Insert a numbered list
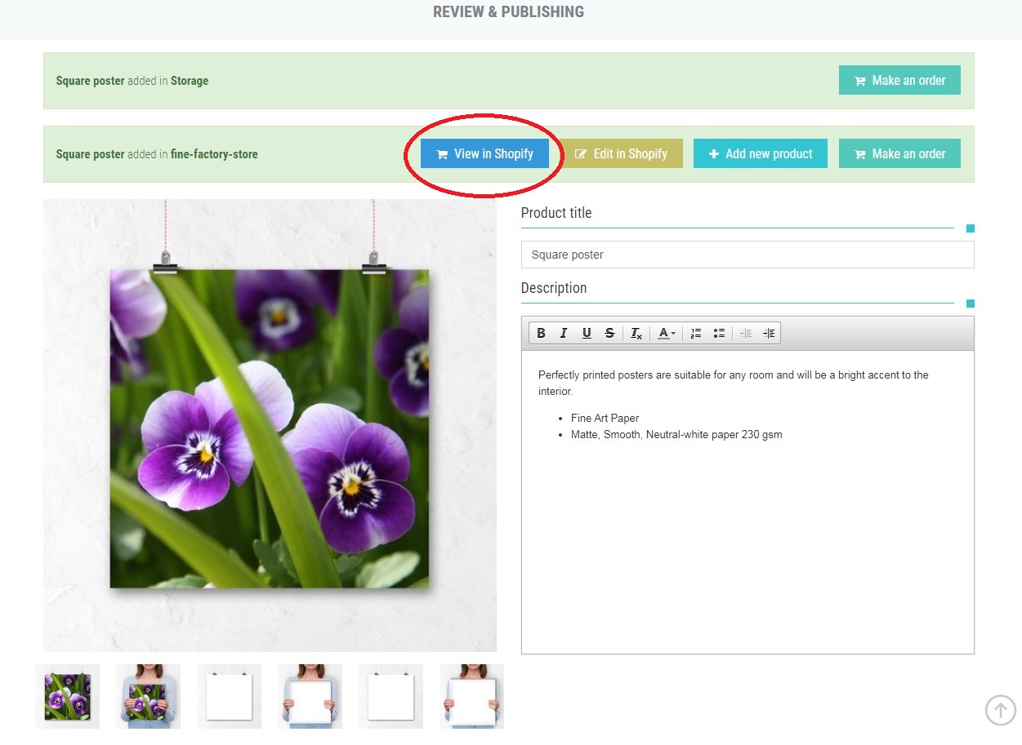 point(696,333)
